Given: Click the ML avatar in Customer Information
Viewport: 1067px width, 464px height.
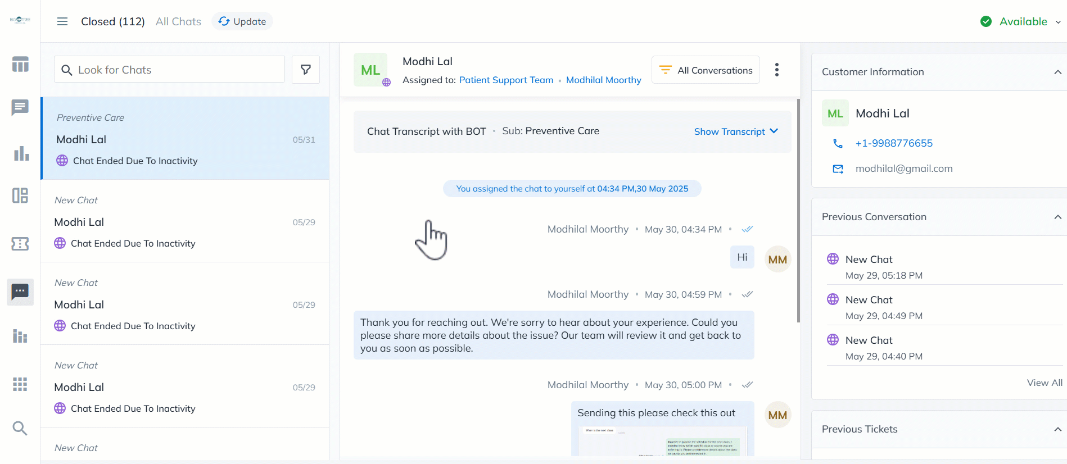Looking at the screenshot, I should pyautogui.click(x=835, y=113).
